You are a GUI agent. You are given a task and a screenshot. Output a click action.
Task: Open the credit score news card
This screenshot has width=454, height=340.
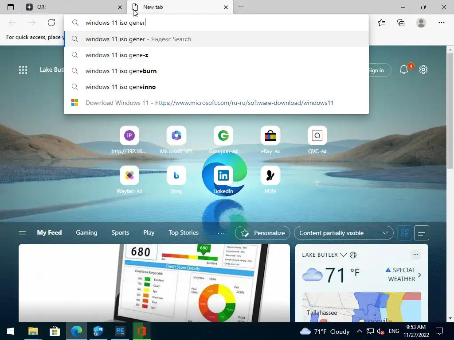[154, 283]
